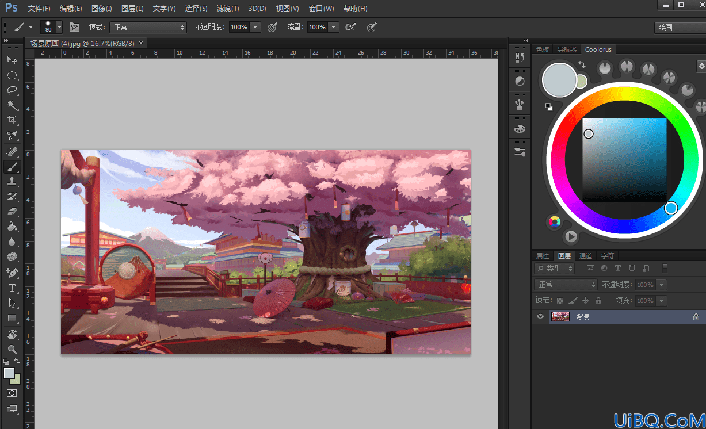706x429 pixels.
Task: Filter layers by pixel layers
Action: click(x=590, y=269)
